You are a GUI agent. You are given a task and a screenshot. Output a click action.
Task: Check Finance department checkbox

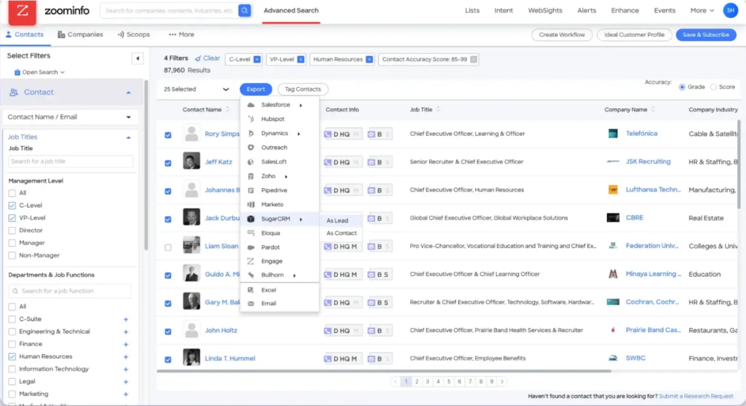(12, 344)
